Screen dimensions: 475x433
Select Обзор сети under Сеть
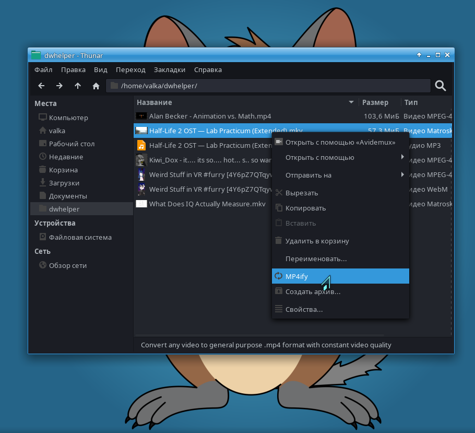click(81, 265)
